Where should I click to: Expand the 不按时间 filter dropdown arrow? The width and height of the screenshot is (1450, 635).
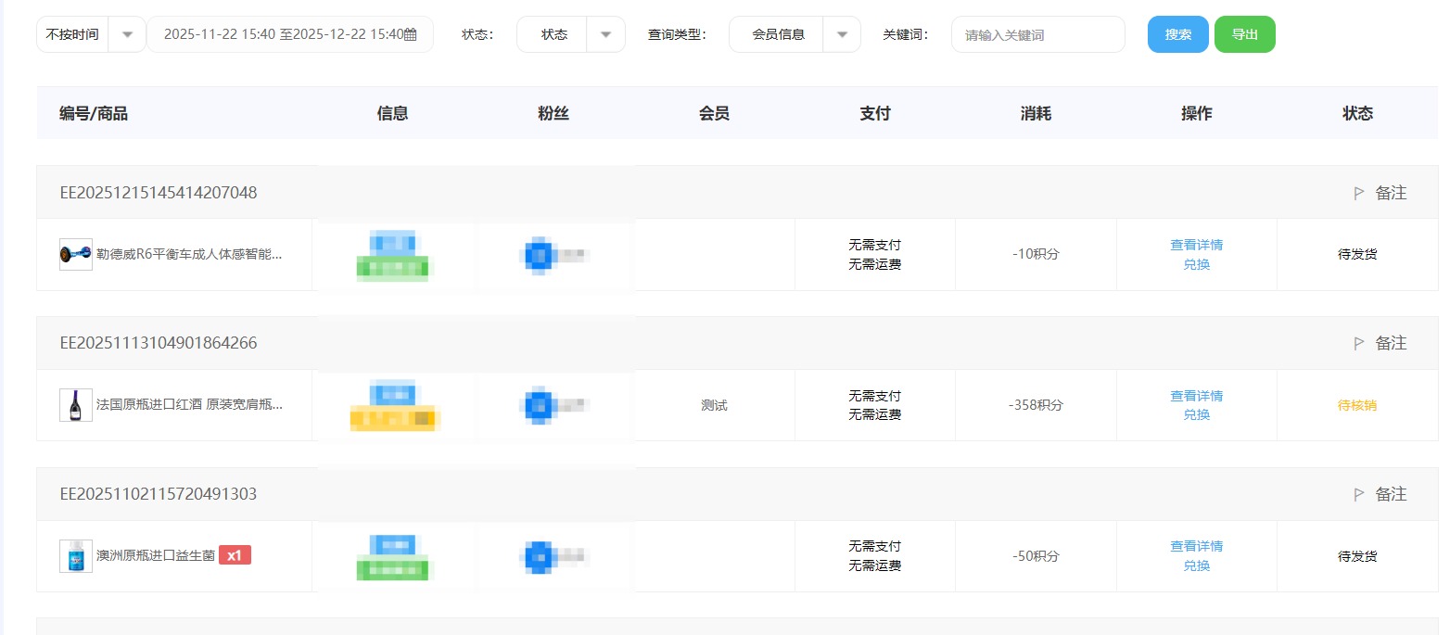(127, 33)
